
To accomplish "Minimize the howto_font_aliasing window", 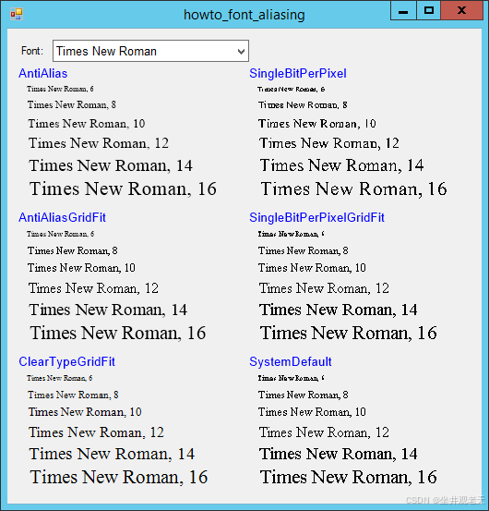I will pos(403,11).
